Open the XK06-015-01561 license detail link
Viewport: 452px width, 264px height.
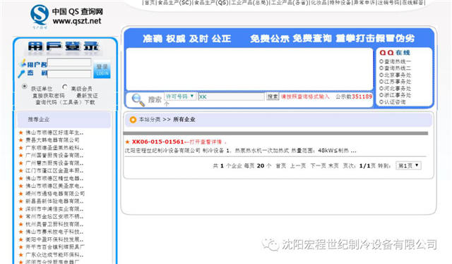[158, 142]
